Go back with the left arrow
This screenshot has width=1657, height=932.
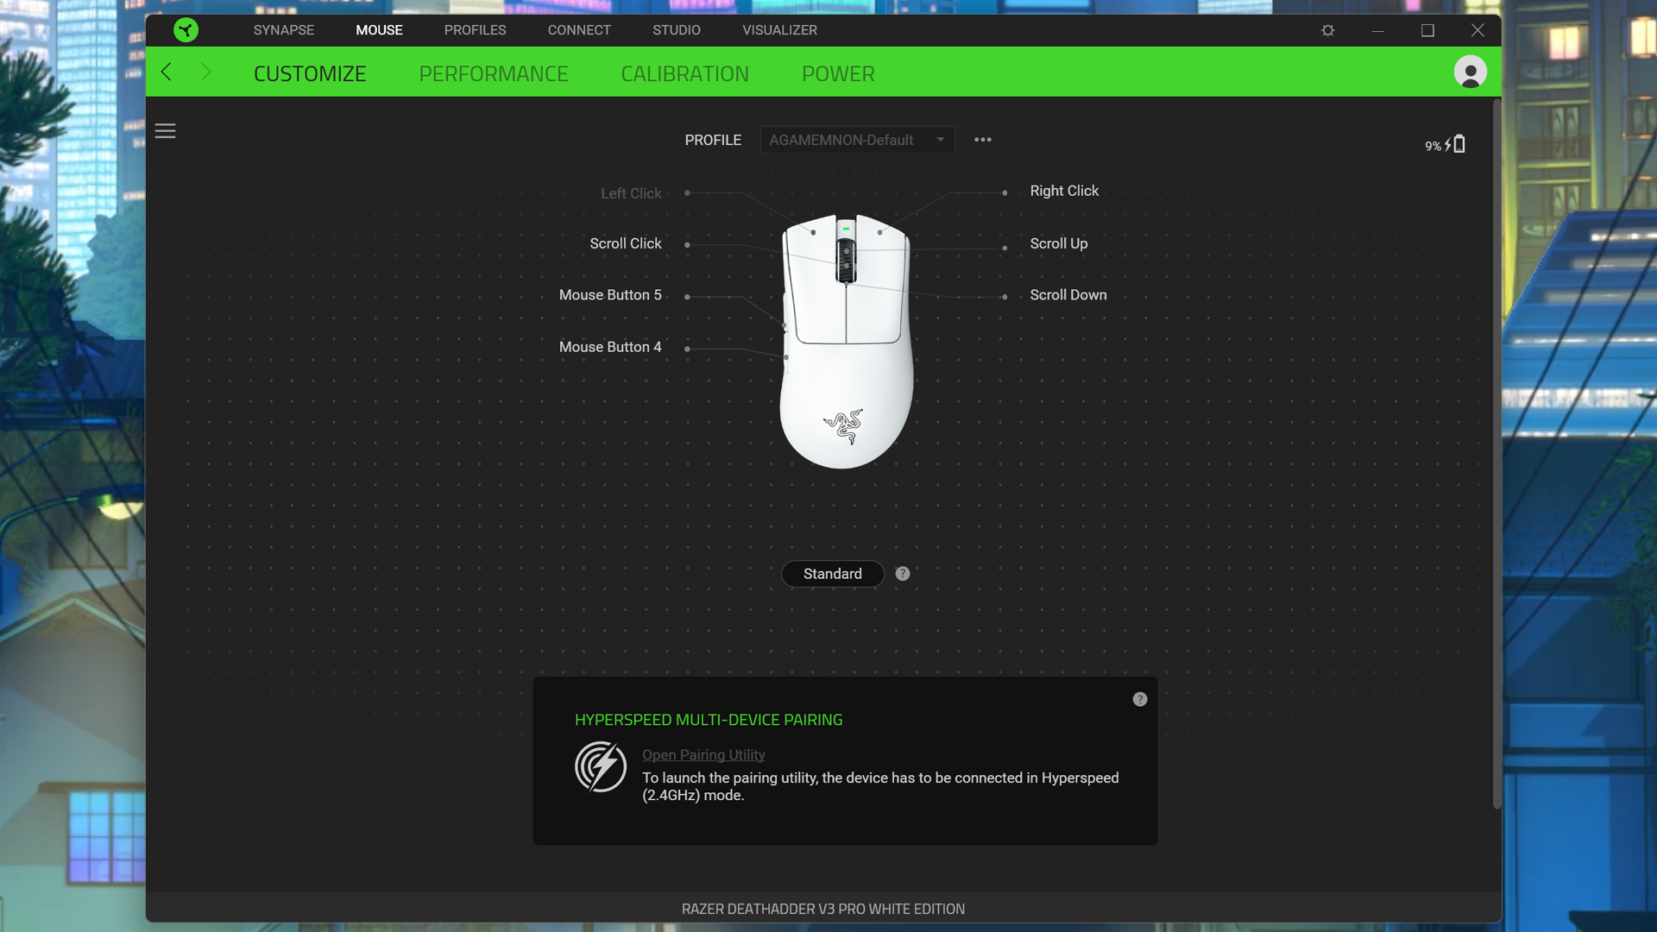coord(167,72)
